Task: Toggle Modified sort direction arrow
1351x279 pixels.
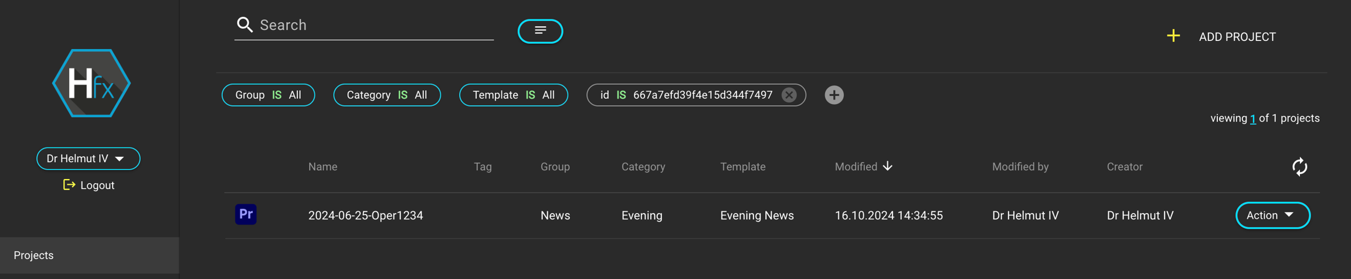Action: (x=888, y=166)
